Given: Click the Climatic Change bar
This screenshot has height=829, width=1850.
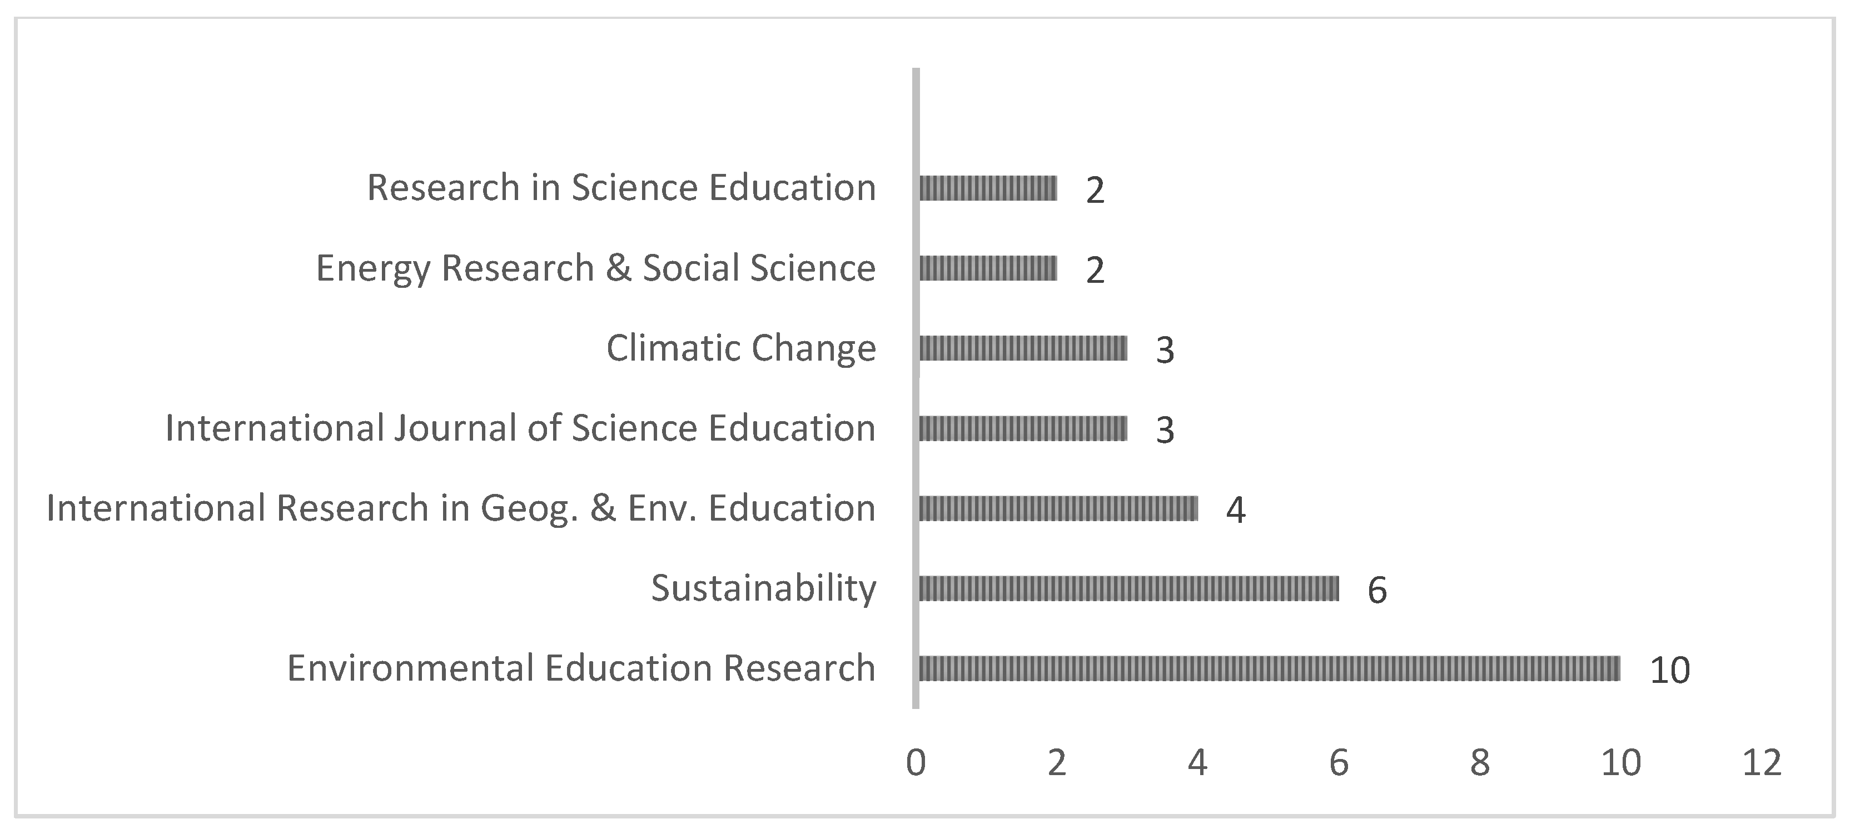Looking at the screenshot, I should tap(1023, 349).
